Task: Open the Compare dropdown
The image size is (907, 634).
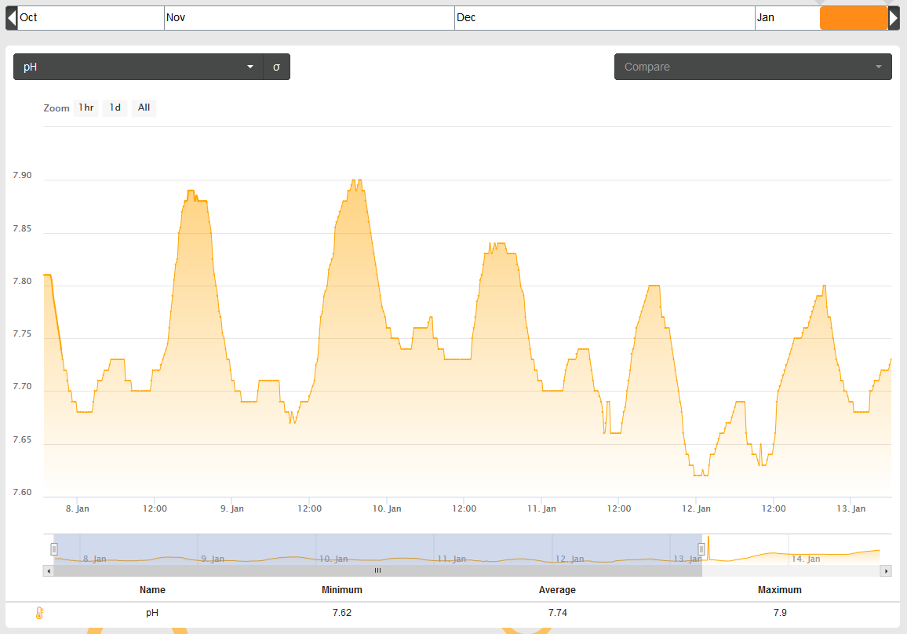Action: pos(752,67)
